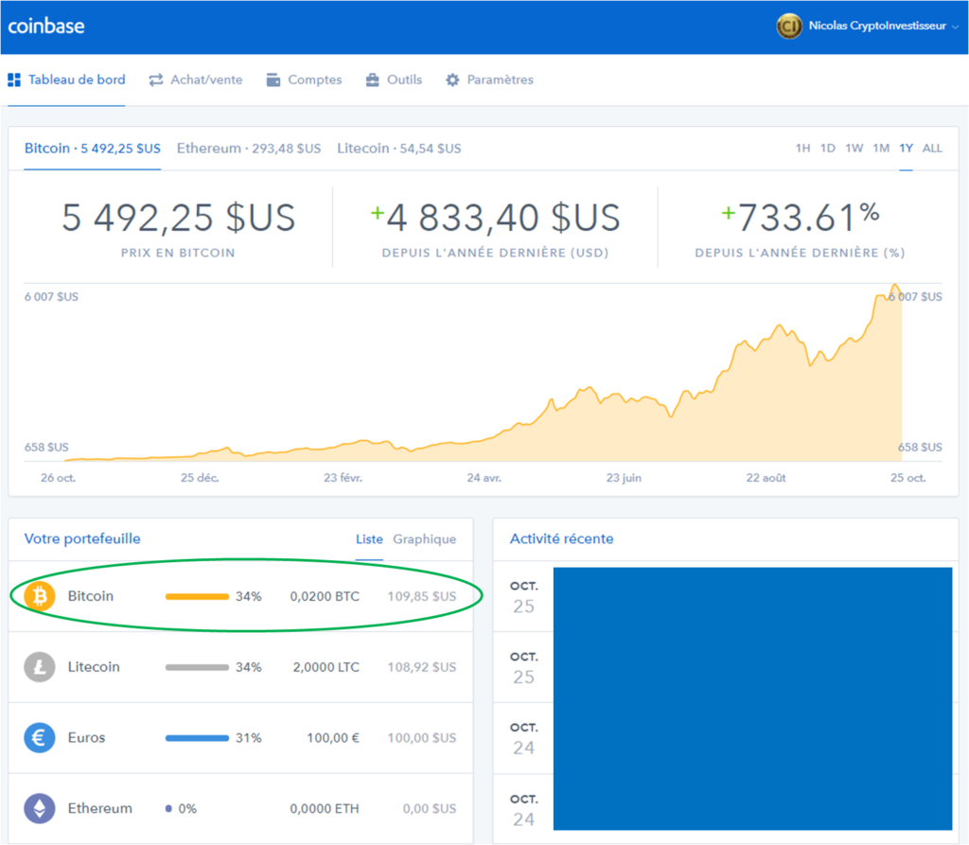The height and width of the screenshot is (845, 969).
Task: Click the +733.61% yearly change
Action: click(801, 217)
